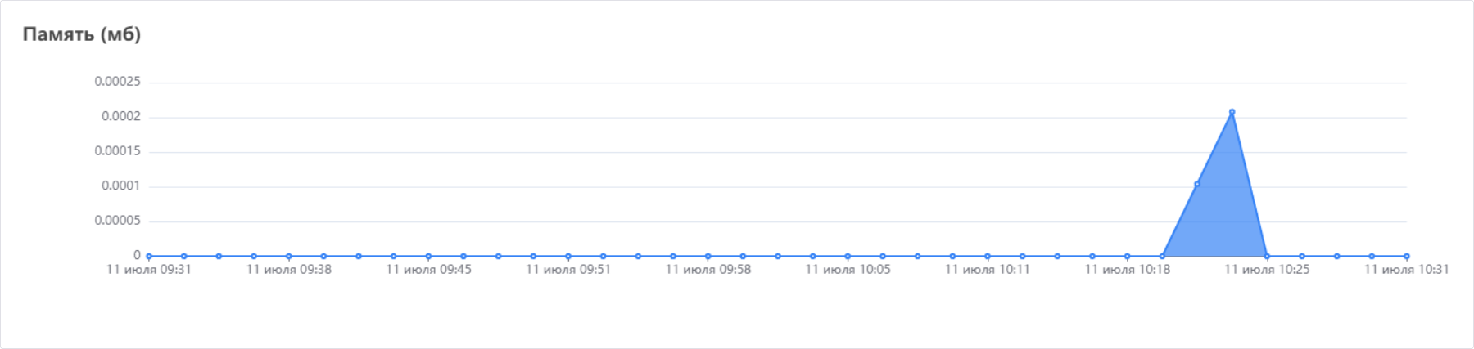Click the zero data point above 09:45 label
1474x349 pixels.
click(428, 256)
